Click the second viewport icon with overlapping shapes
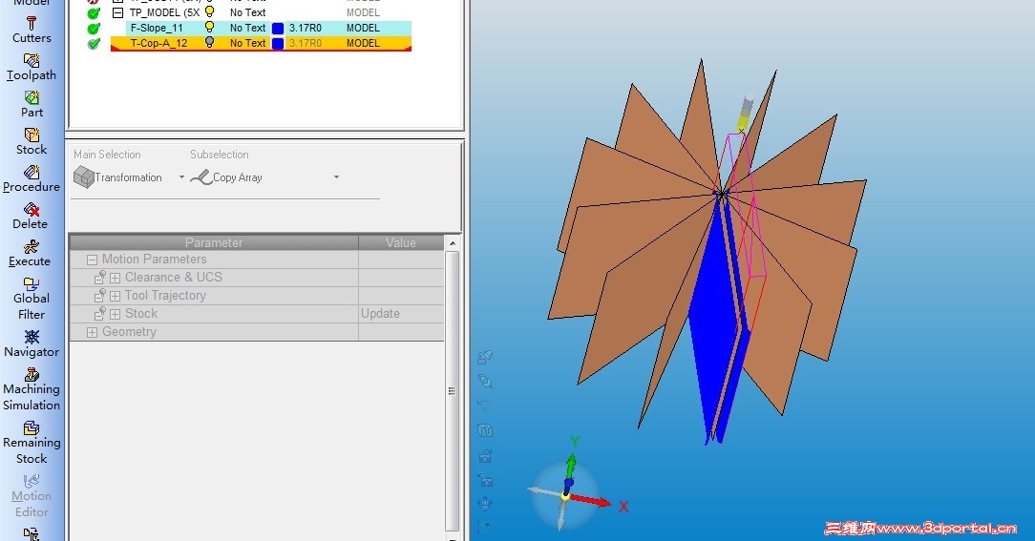The height and width of the screenshot is (541, 1035). [485, 382]
